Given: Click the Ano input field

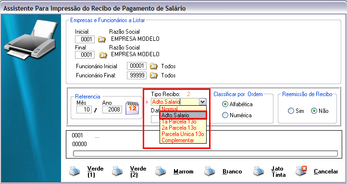Looking at the screenshot, I should pyautogui.click(x=112, y=109).
